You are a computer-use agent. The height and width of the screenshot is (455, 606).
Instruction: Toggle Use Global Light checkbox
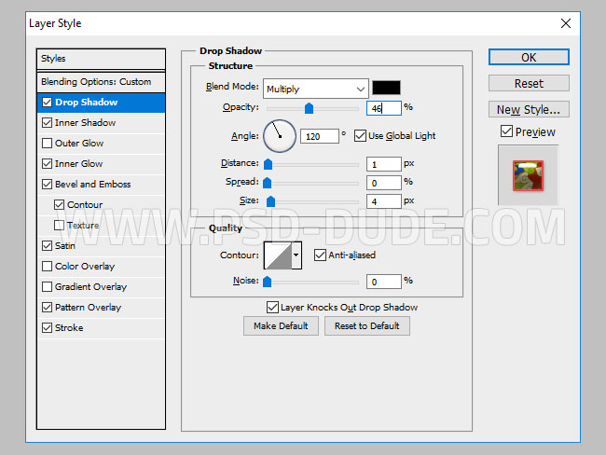click(x=361, y=136)
